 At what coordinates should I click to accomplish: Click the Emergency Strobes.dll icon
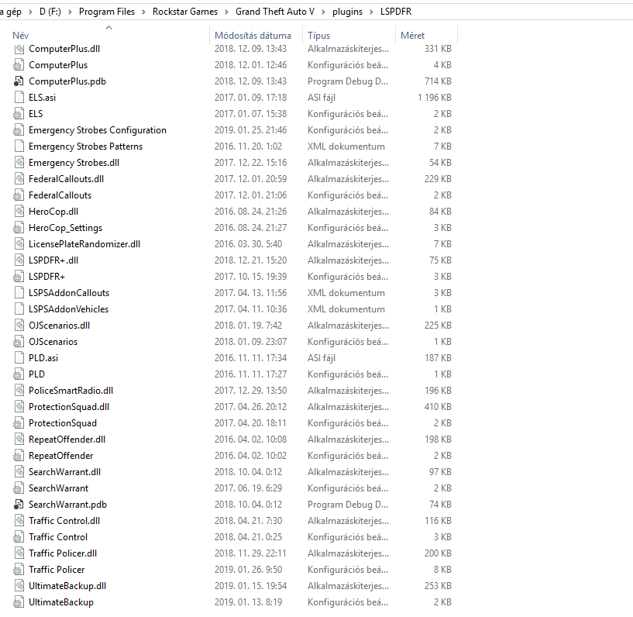[x=19, y=163]
